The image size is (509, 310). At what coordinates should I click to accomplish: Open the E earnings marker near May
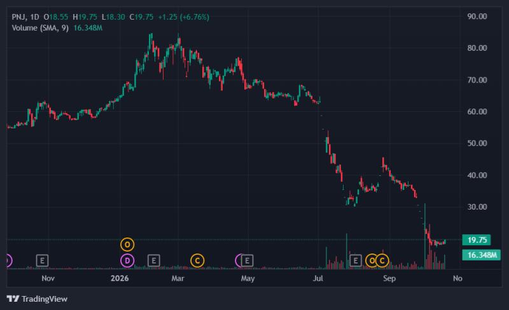(x=247, y=260)
